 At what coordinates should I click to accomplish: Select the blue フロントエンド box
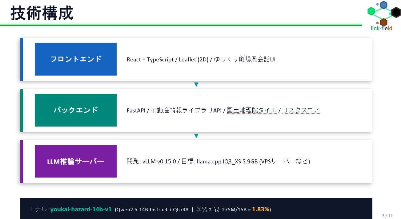(75, 59)
